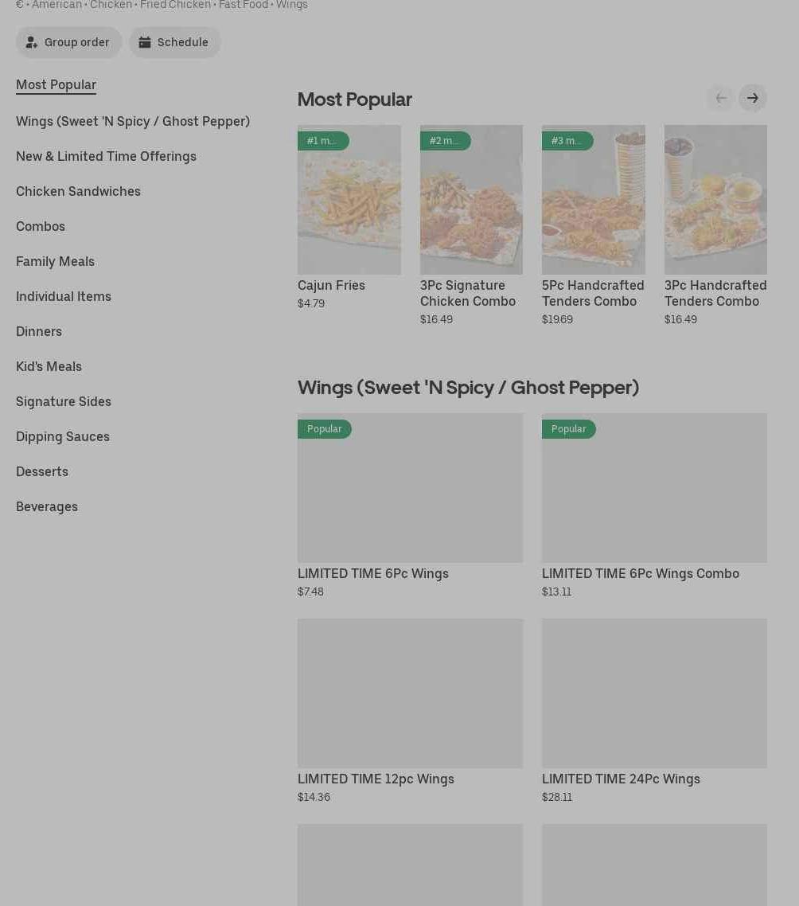This screenshot has height=906, width=799.
Task: Navigate to Signature Sides category
Action: click(x=64, y=401)
